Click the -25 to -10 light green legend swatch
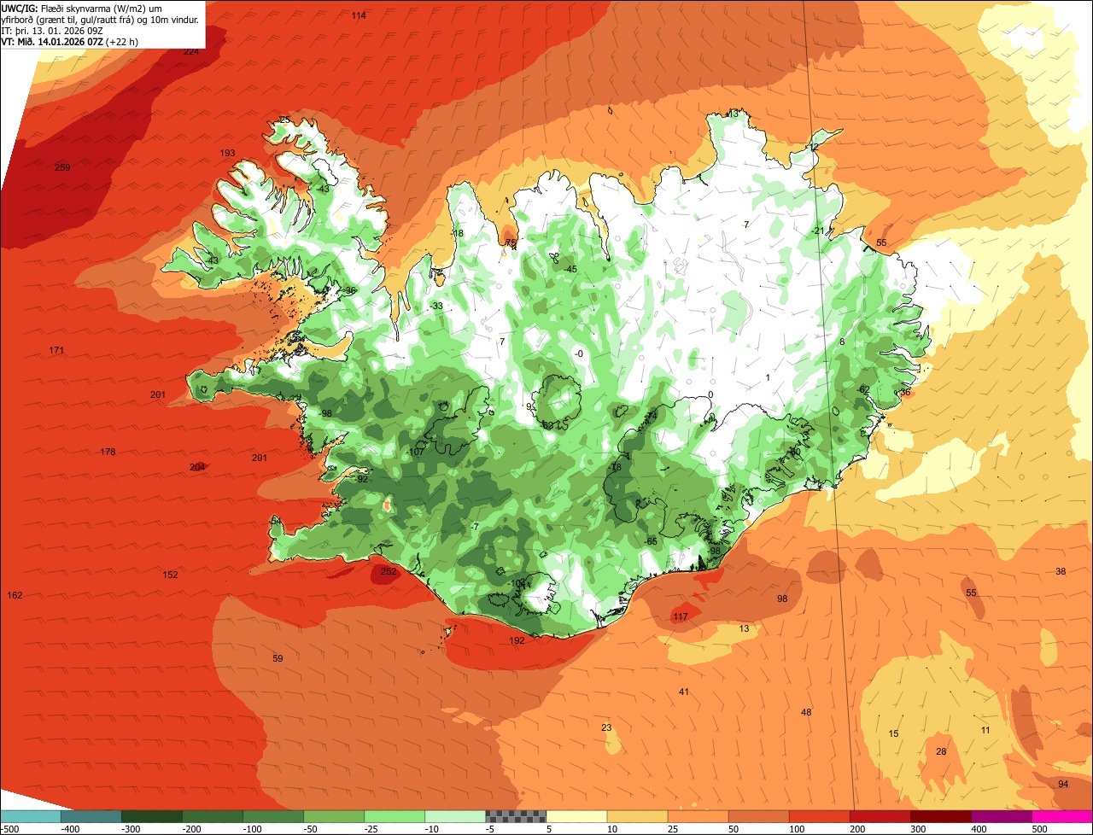The width and height of the screenshot is (1093, 835). click(395, 816)
